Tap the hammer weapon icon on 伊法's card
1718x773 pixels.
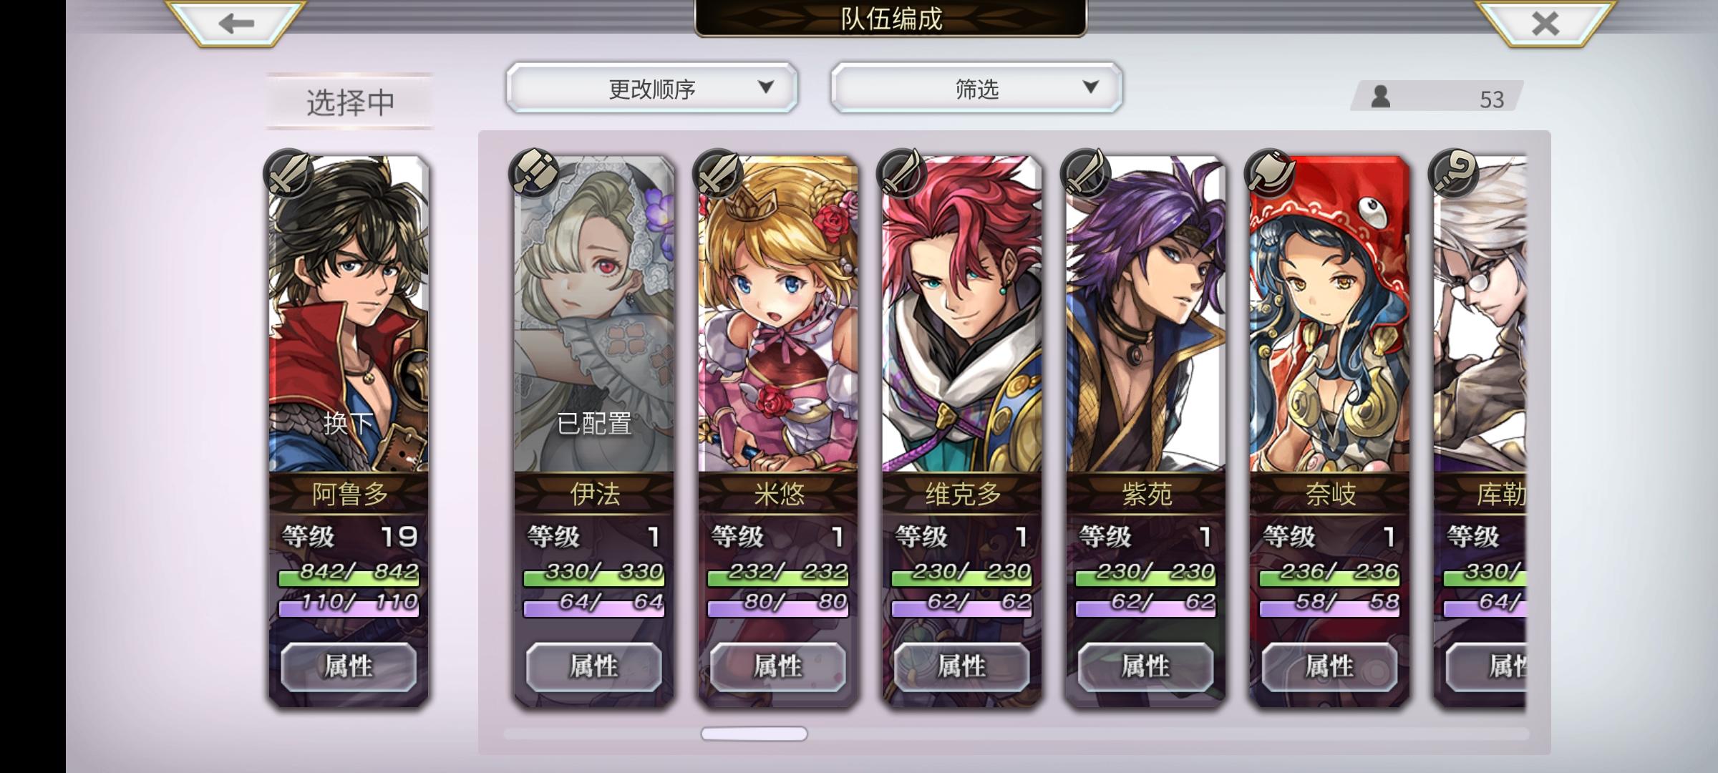(x=534, y=173)
